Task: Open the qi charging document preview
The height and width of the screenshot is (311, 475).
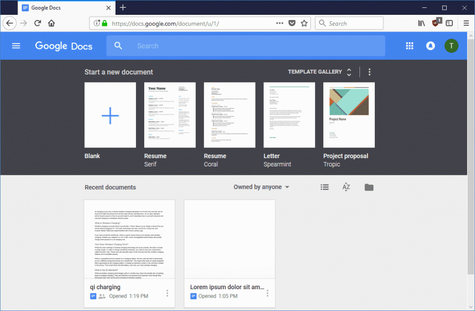Action: click(x=129, y=239)
